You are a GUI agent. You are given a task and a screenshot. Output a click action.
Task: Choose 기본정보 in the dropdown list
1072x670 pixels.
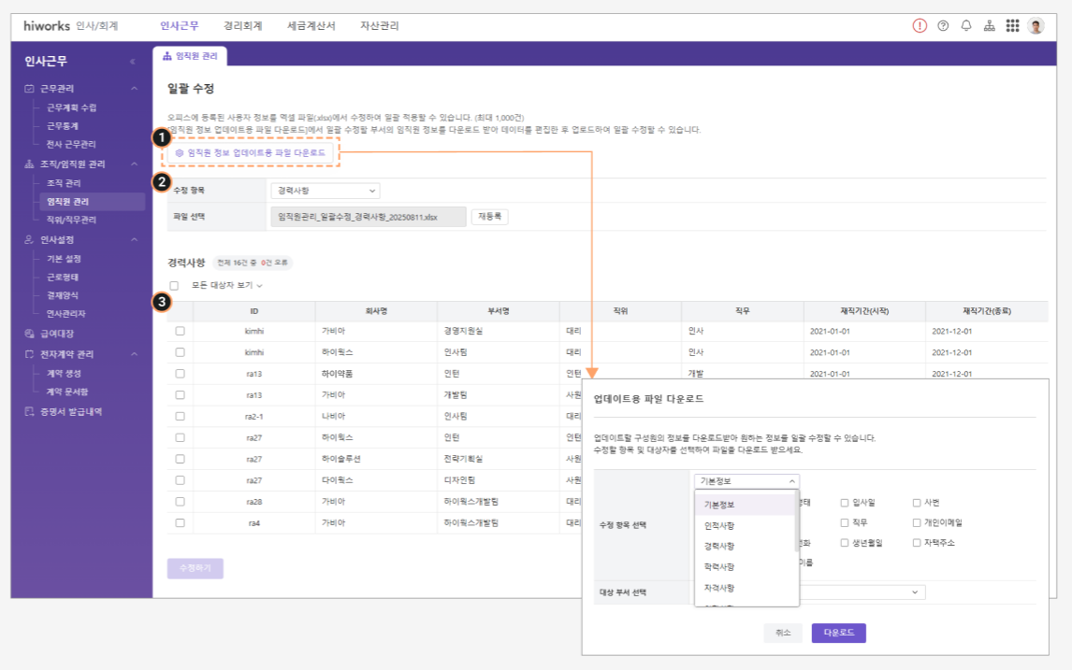[x=746, y=505]
